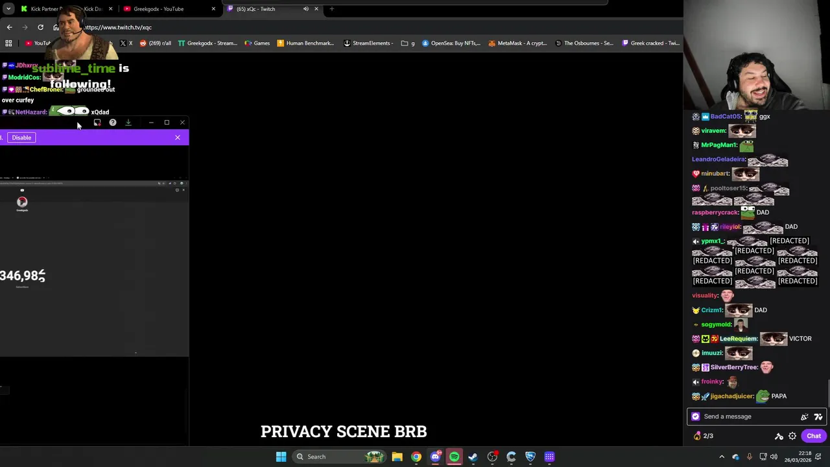Open Discord from taskbar
The height and width of the screenshot is (467, 830).
click(x=435, y=457)
